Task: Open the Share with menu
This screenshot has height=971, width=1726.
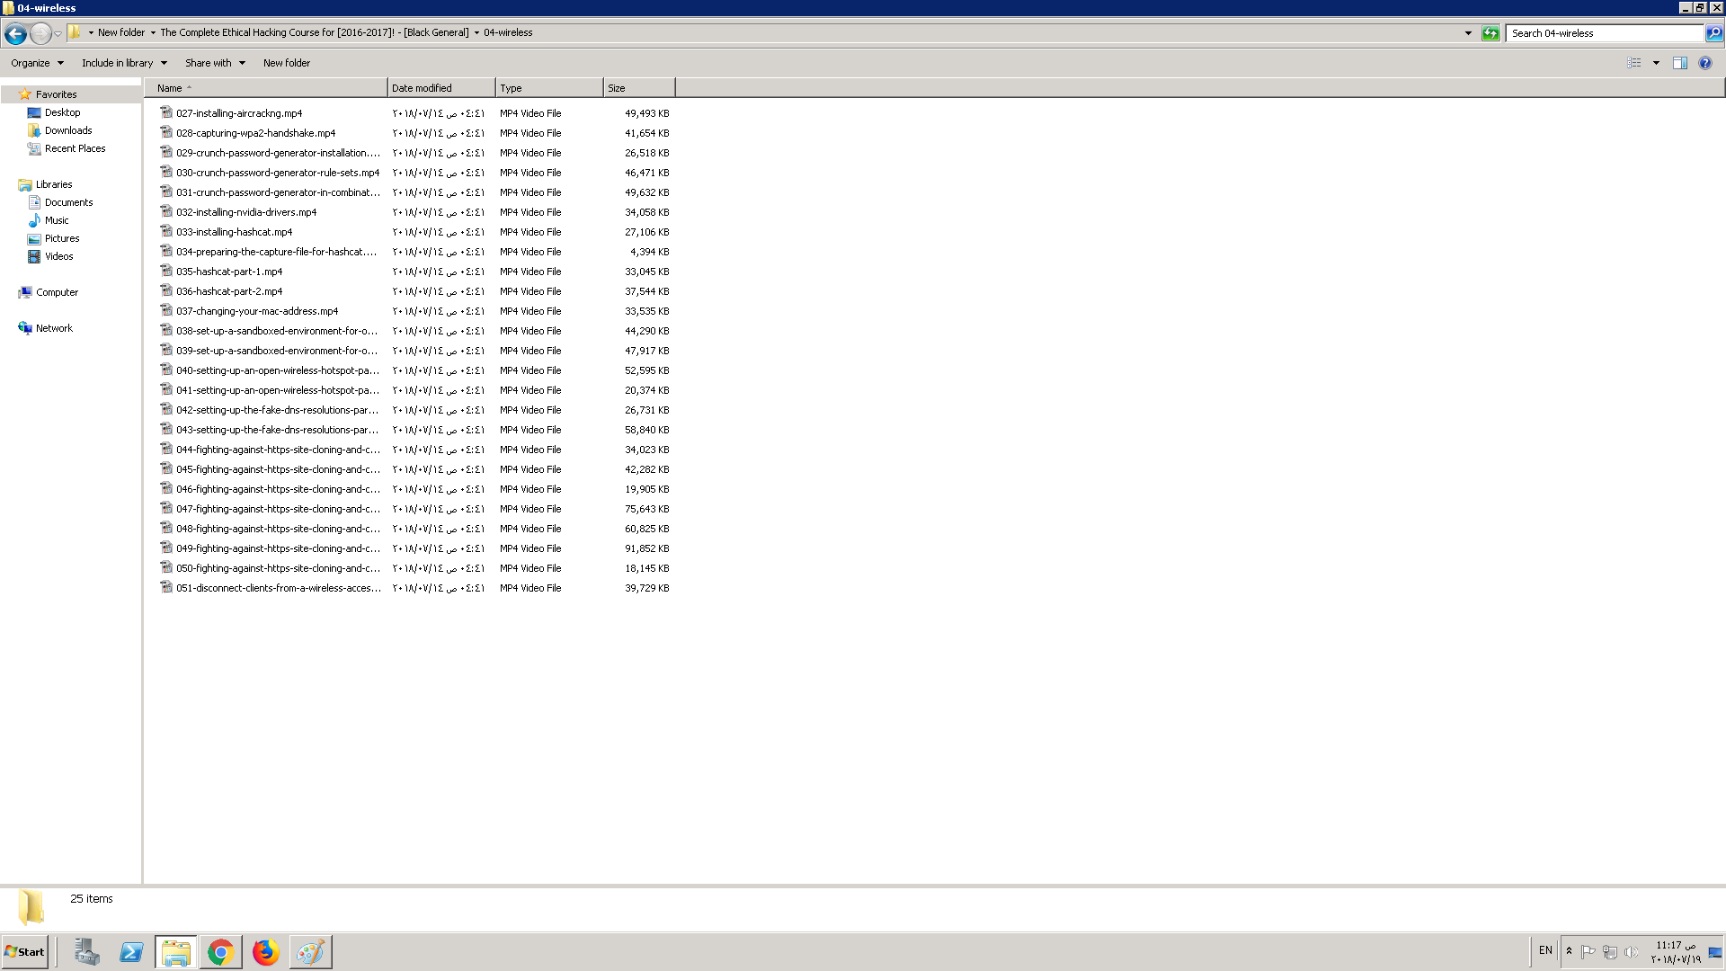Action: [x=215, y=63]
